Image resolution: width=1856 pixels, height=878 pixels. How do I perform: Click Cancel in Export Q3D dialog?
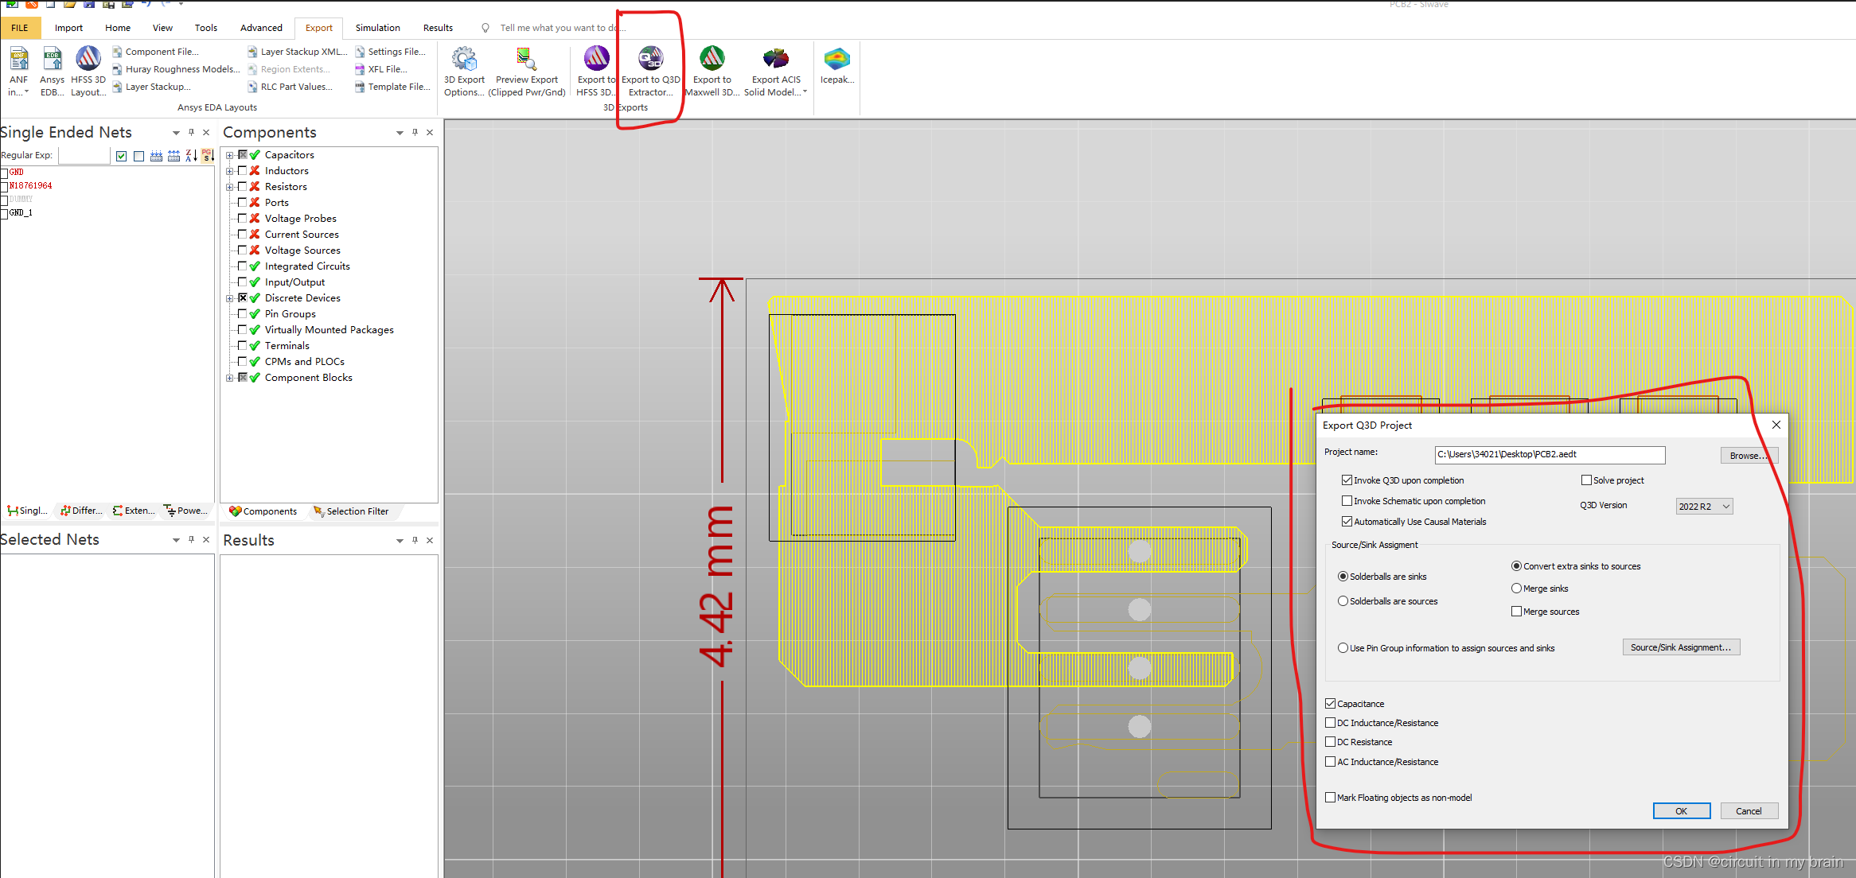point(1749,811)
